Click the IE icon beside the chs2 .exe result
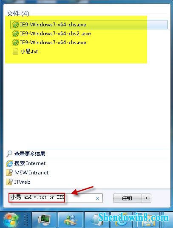 (x=15, y=34)
